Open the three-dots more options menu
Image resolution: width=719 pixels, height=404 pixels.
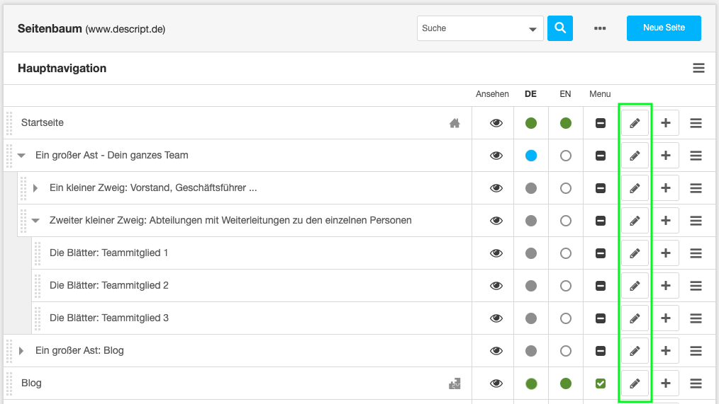[600, 28]
